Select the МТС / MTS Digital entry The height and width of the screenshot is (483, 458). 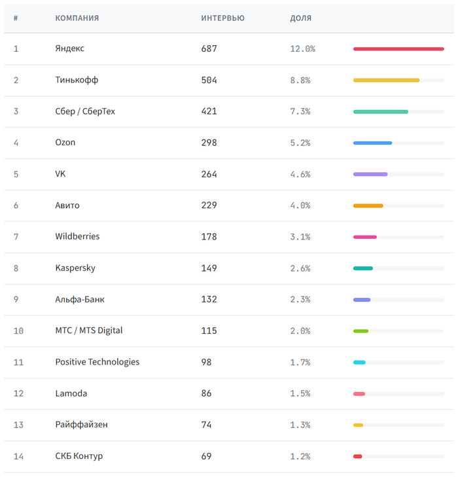point(89,331)
